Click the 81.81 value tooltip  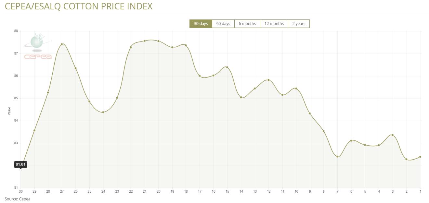coord(20,164)
